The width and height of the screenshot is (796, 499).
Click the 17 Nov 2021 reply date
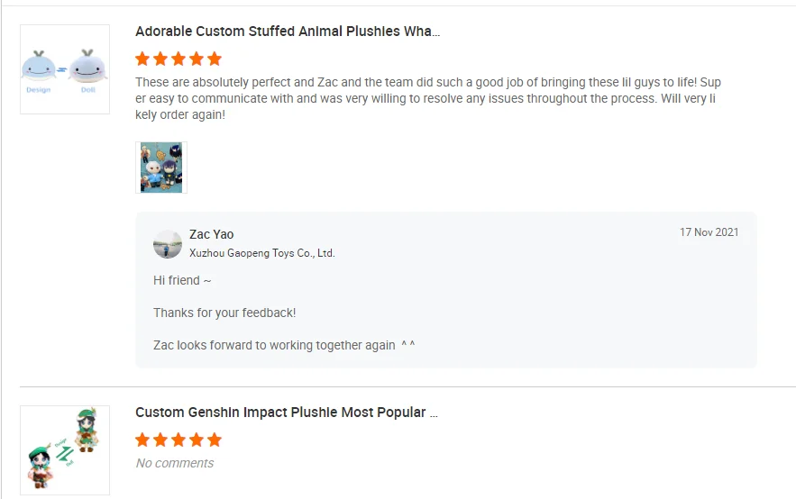tap(709, 232)
